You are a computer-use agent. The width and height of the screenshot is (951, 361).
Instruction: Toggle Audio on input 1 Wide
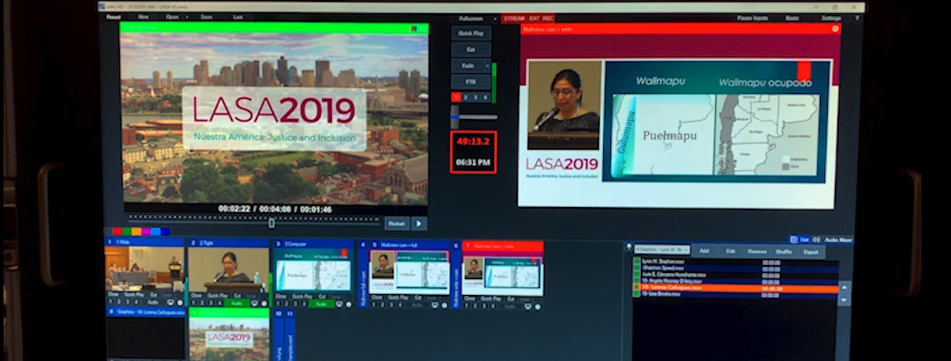[x=153, y=301]
